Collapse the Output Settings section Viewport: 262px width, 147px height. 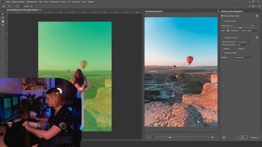[x=222, y=53]
